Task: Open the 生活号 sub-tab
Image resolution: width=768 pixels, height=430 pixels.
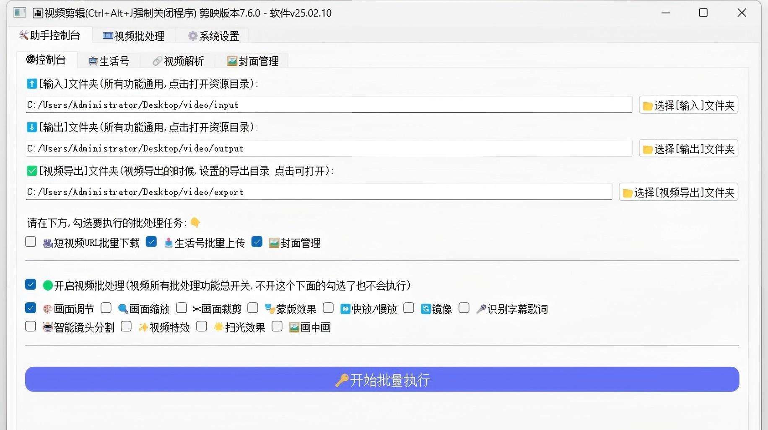Action: [109, 61]
